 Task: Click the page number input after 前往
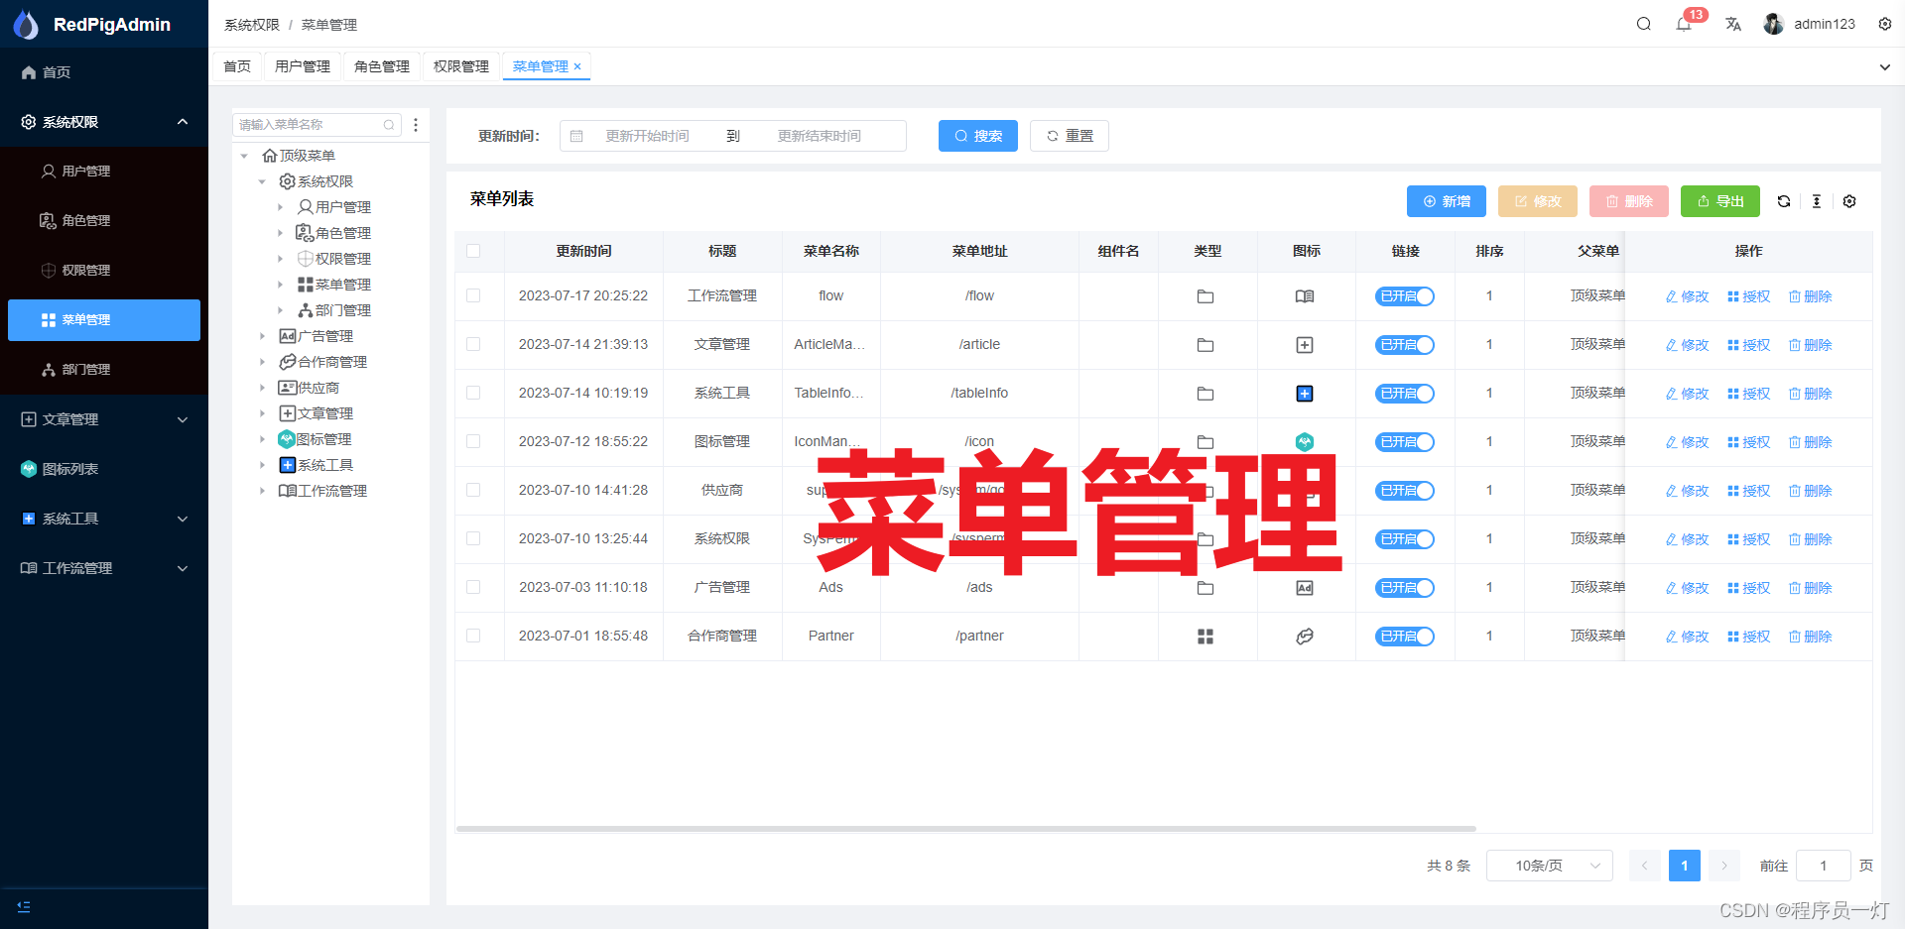(1823, 865)
